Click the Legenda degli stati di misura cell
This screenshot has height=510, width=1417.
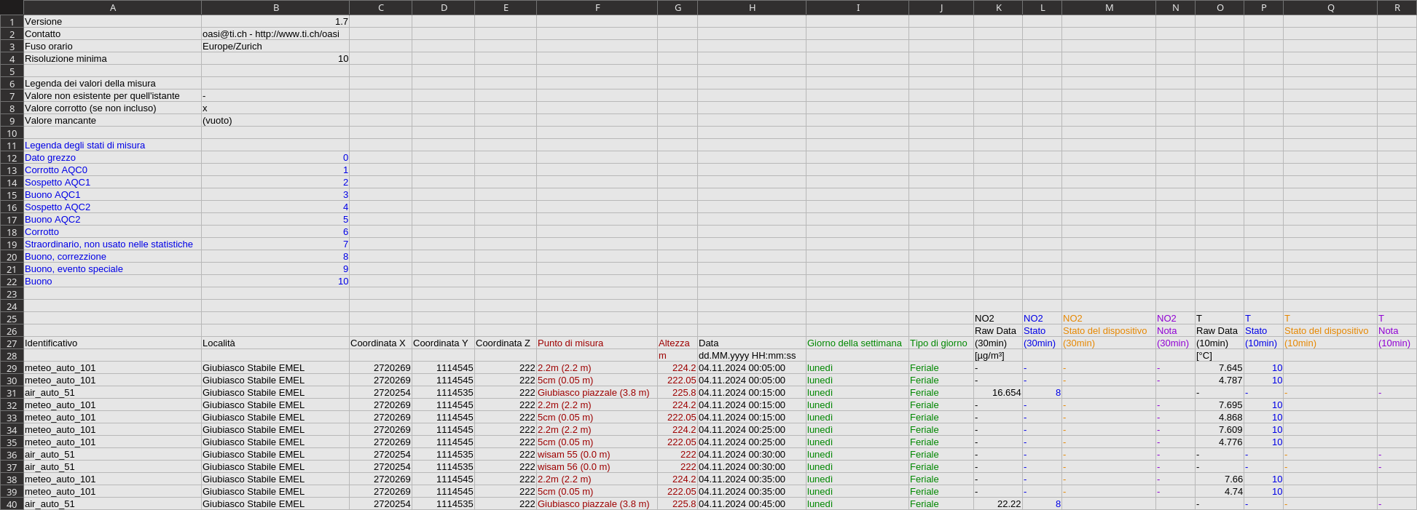point(112,146)
